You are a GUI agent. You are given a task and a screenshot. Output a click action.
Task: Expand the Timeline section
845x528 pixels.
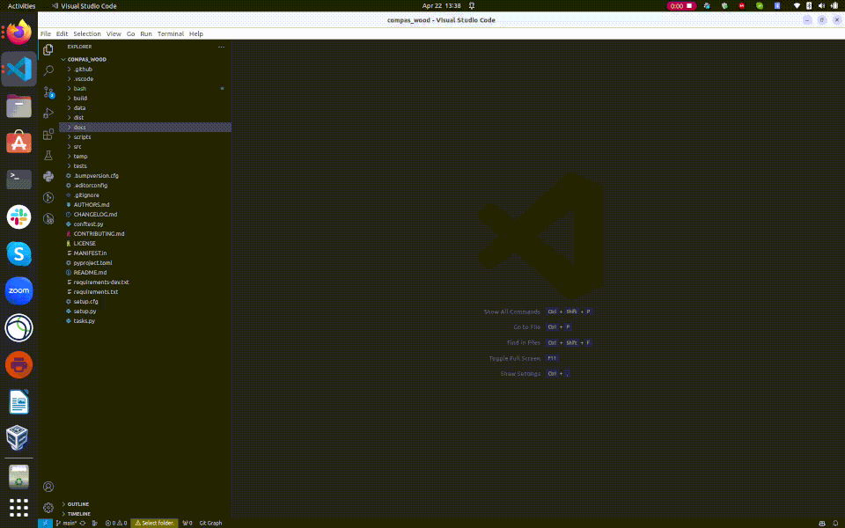coord(77,514)
